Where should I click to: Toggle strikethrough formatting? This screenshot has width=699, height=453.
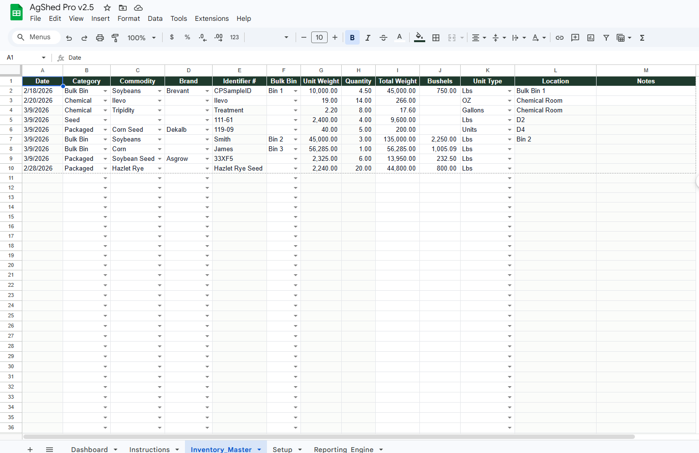click(383, 38)
